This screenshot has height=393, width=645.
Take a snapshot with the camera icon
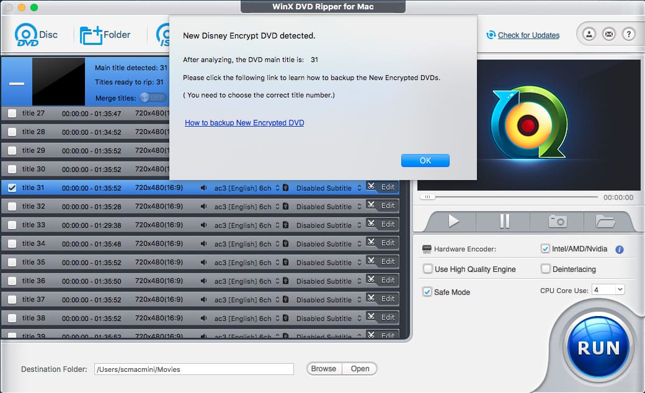pos(558,221)
